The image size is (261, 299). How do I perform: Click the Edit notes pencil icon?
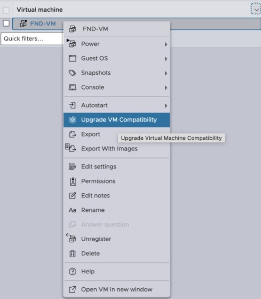(72, 195)
